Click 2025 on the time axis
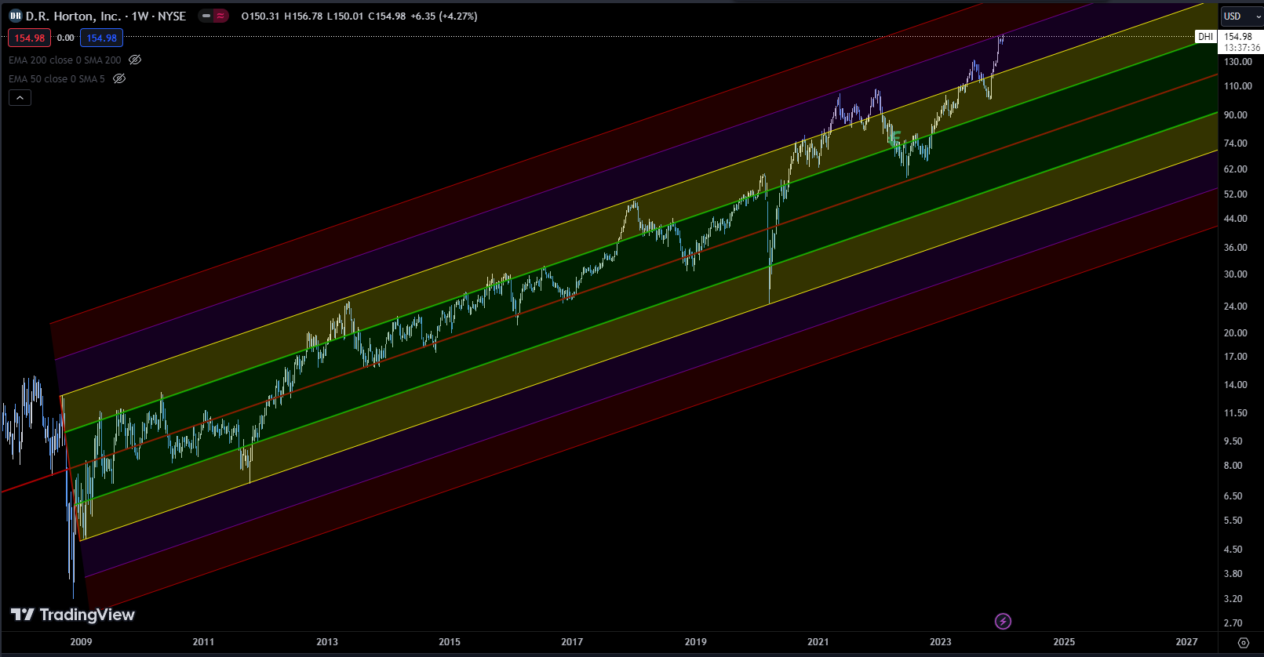This screenshot has width=1264, height=657. 1064,642
